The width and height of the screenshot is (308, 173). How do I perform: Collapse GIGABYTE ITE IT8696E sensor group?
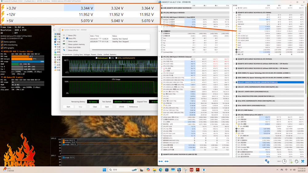click(x=234, y=12)
